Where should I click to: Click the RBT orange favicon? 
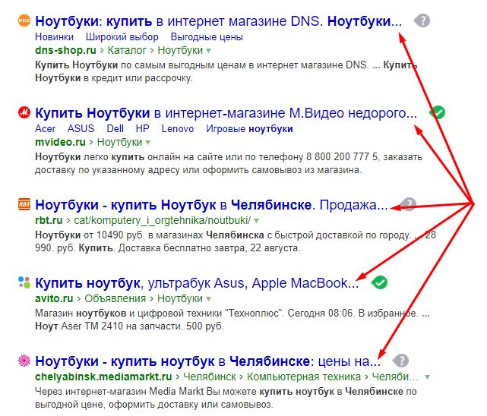pos(24,204)
